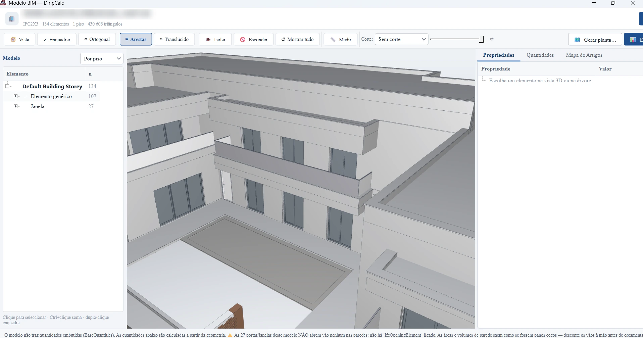Click Mostrar tudo to show all
This screenshot has width=643, height=338.
pyautogui.click(x=297, y=39)
